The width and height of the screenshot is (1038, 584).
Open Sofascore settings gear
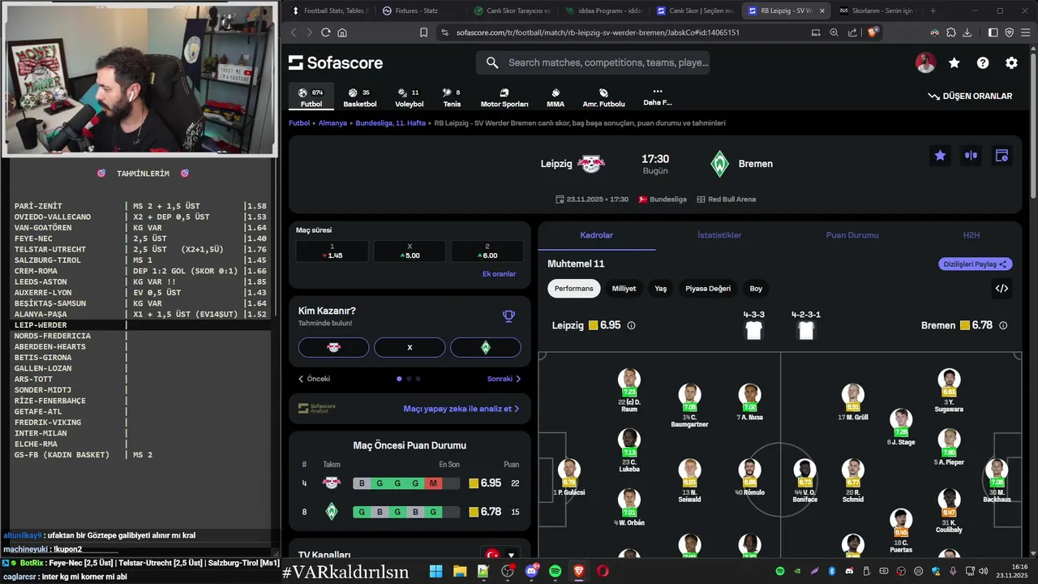click(x=1011, y=62)
